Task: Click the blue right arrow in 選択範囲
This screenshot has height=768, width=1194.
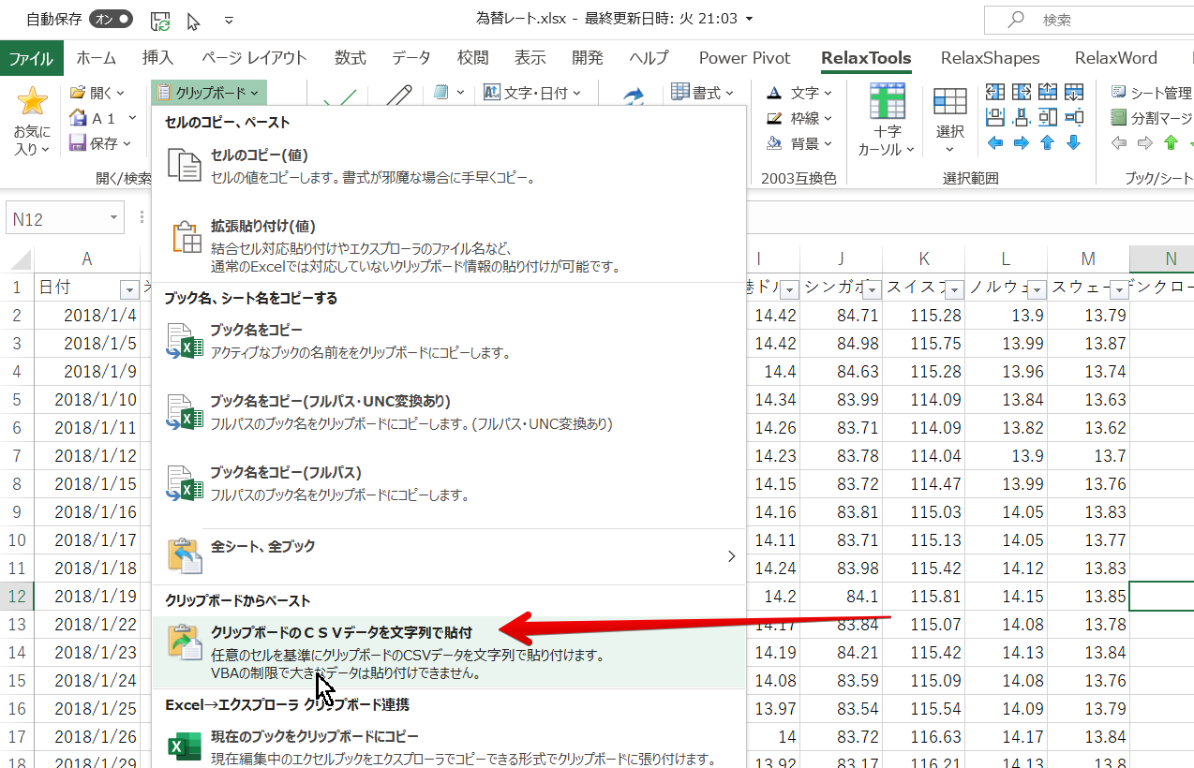Action: point(1022,143)
